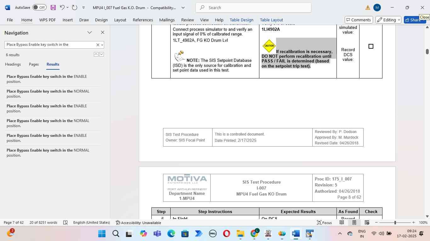The height and width of the screenshot is (241, 430).
Task: Open Microsoft Teams from taskbar
Action: click(157, 234)
